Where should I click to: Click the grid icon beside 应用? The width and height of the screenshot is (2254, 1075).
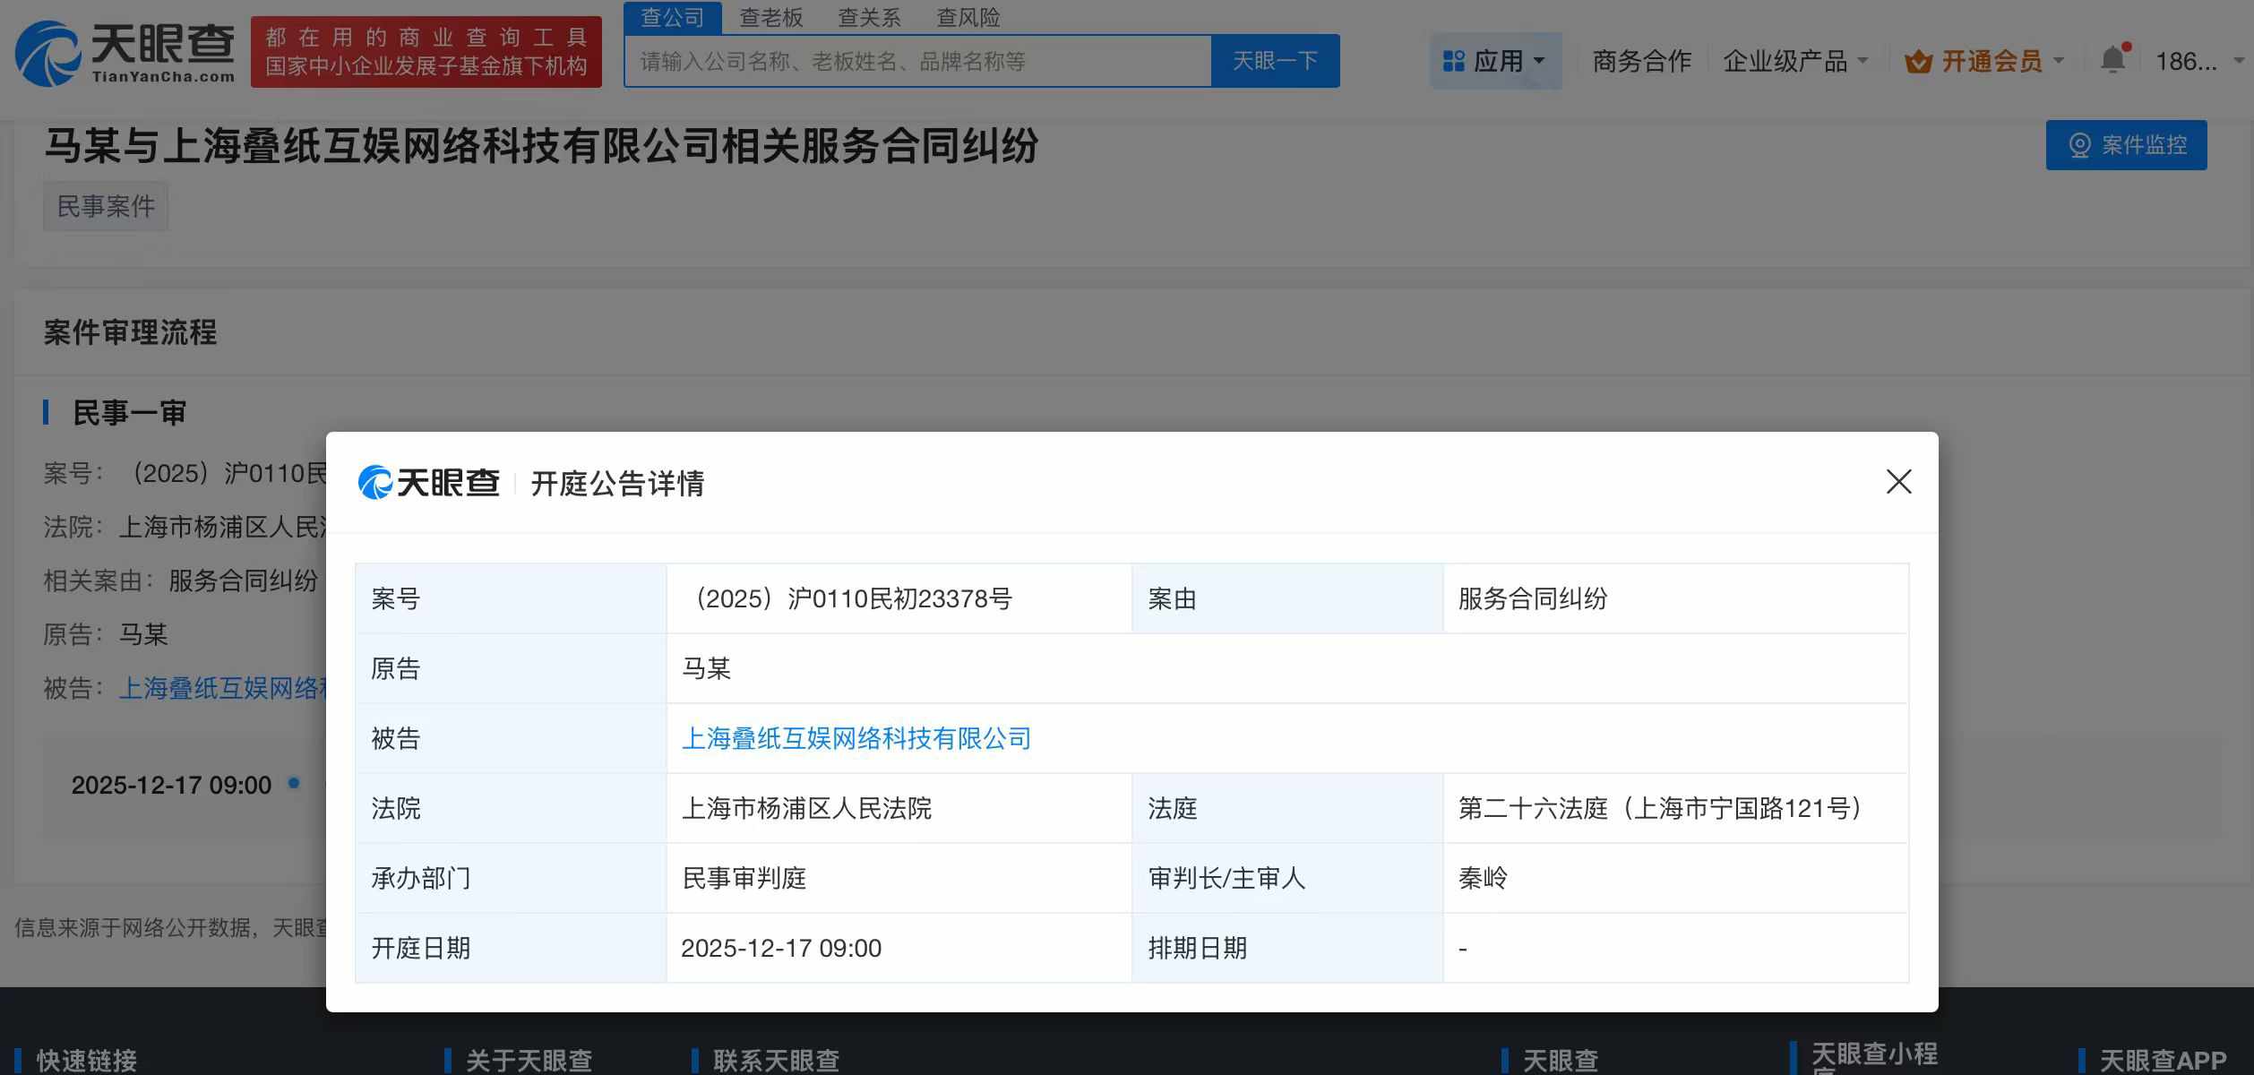[1453, 59]
